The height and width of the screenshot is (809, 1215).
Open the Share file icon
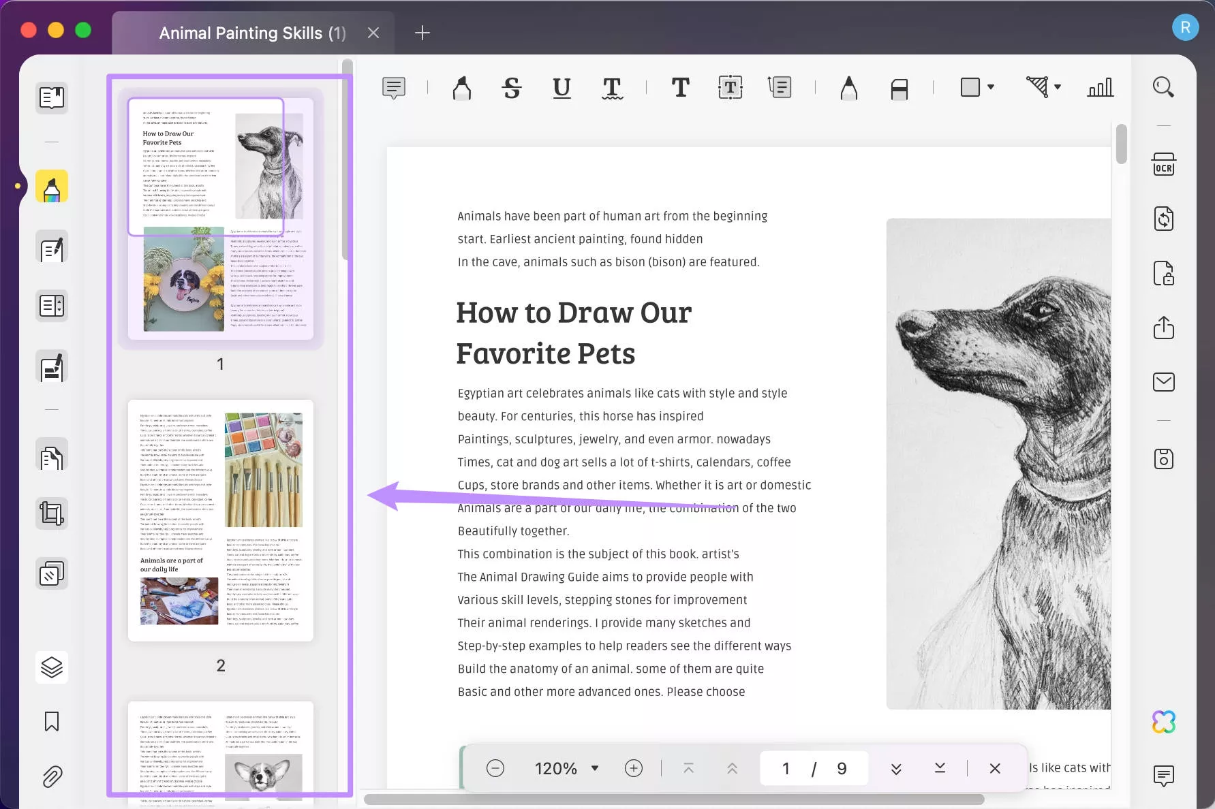[x=1163, y=328]
